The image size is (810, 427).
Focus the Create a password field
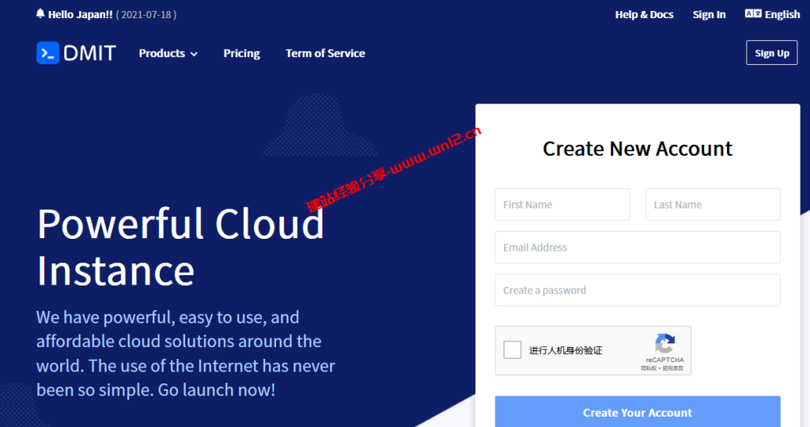click(638, 290)
